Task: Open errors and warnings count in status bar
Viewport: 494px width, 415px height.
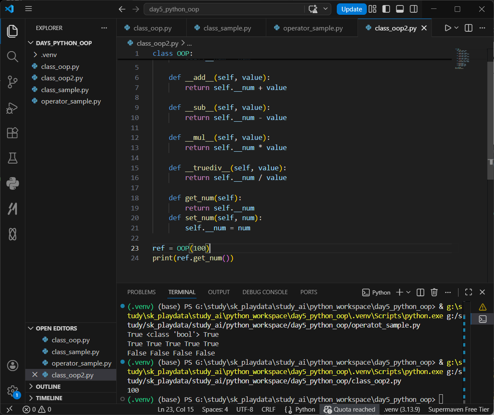Action: (x=37, y=410)
